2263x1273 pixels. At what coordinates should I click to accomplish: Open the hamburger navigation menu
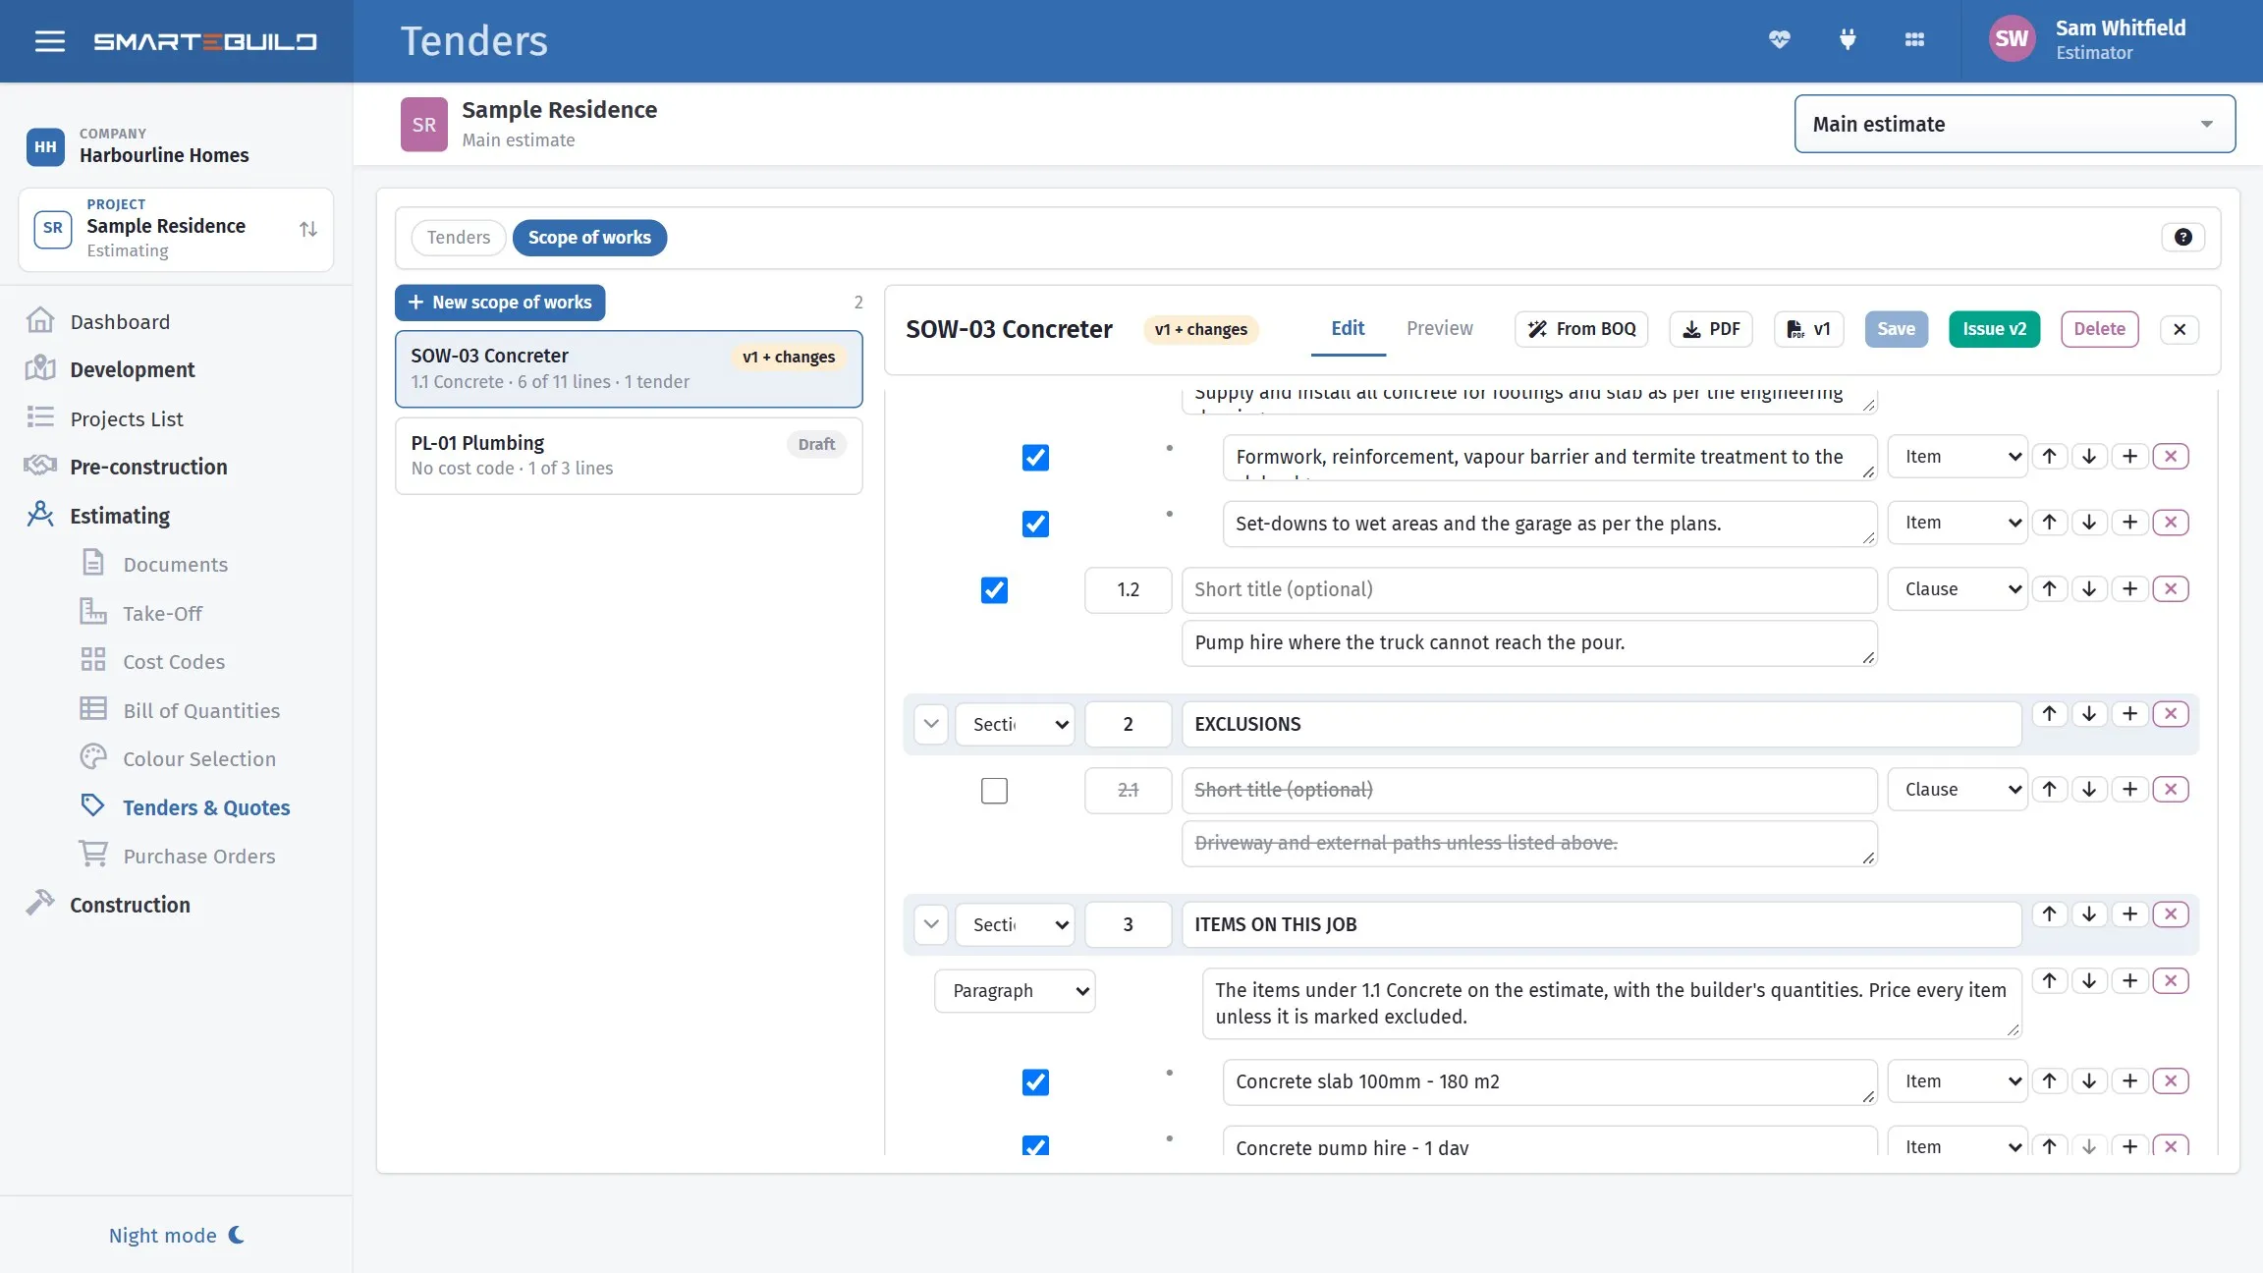pyautogui.click(x=50, y=41)
